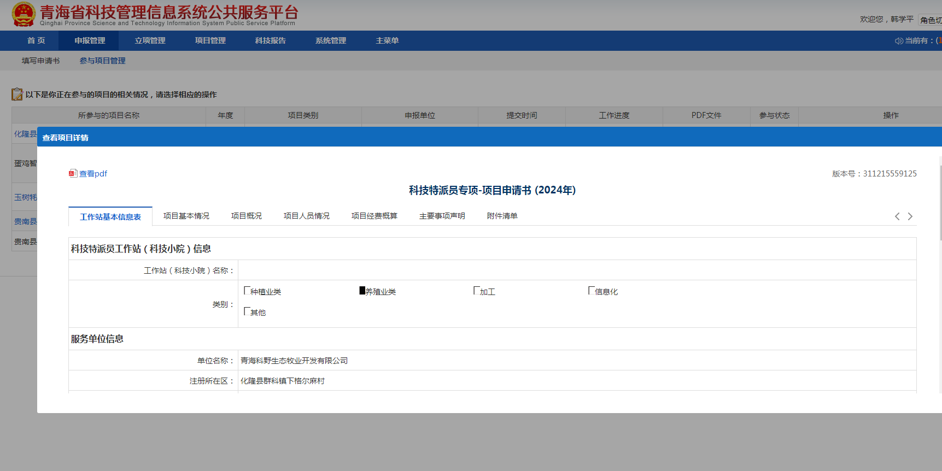Switch to the 主要事项声明 tab

tap(442, 216)
